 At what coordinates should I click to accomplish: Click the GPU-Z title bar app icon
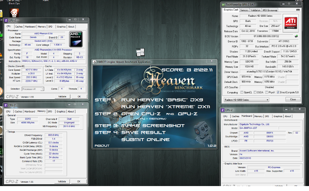[x=223, y=4]
